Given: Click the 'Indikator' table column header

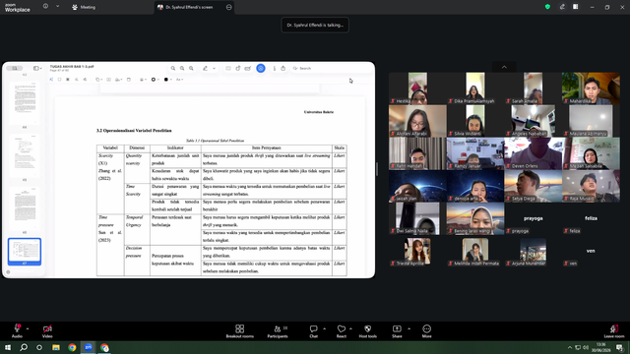Looking at the screenshot, I should pos(175,147).
